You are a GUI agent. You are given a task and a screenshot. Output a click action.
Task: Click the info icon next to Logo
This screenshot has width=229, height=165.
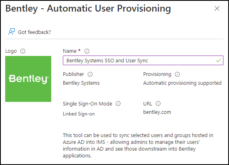click(23, 51)
